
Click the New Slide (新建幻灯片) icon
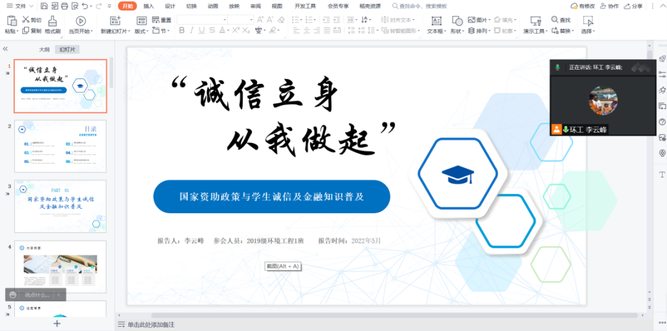(115, 20)
